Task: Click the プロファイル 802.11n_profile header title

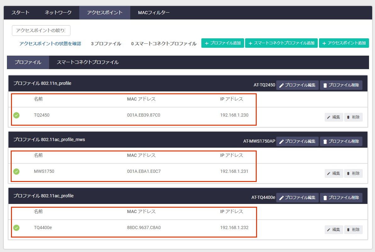Action: pos(42,83)
